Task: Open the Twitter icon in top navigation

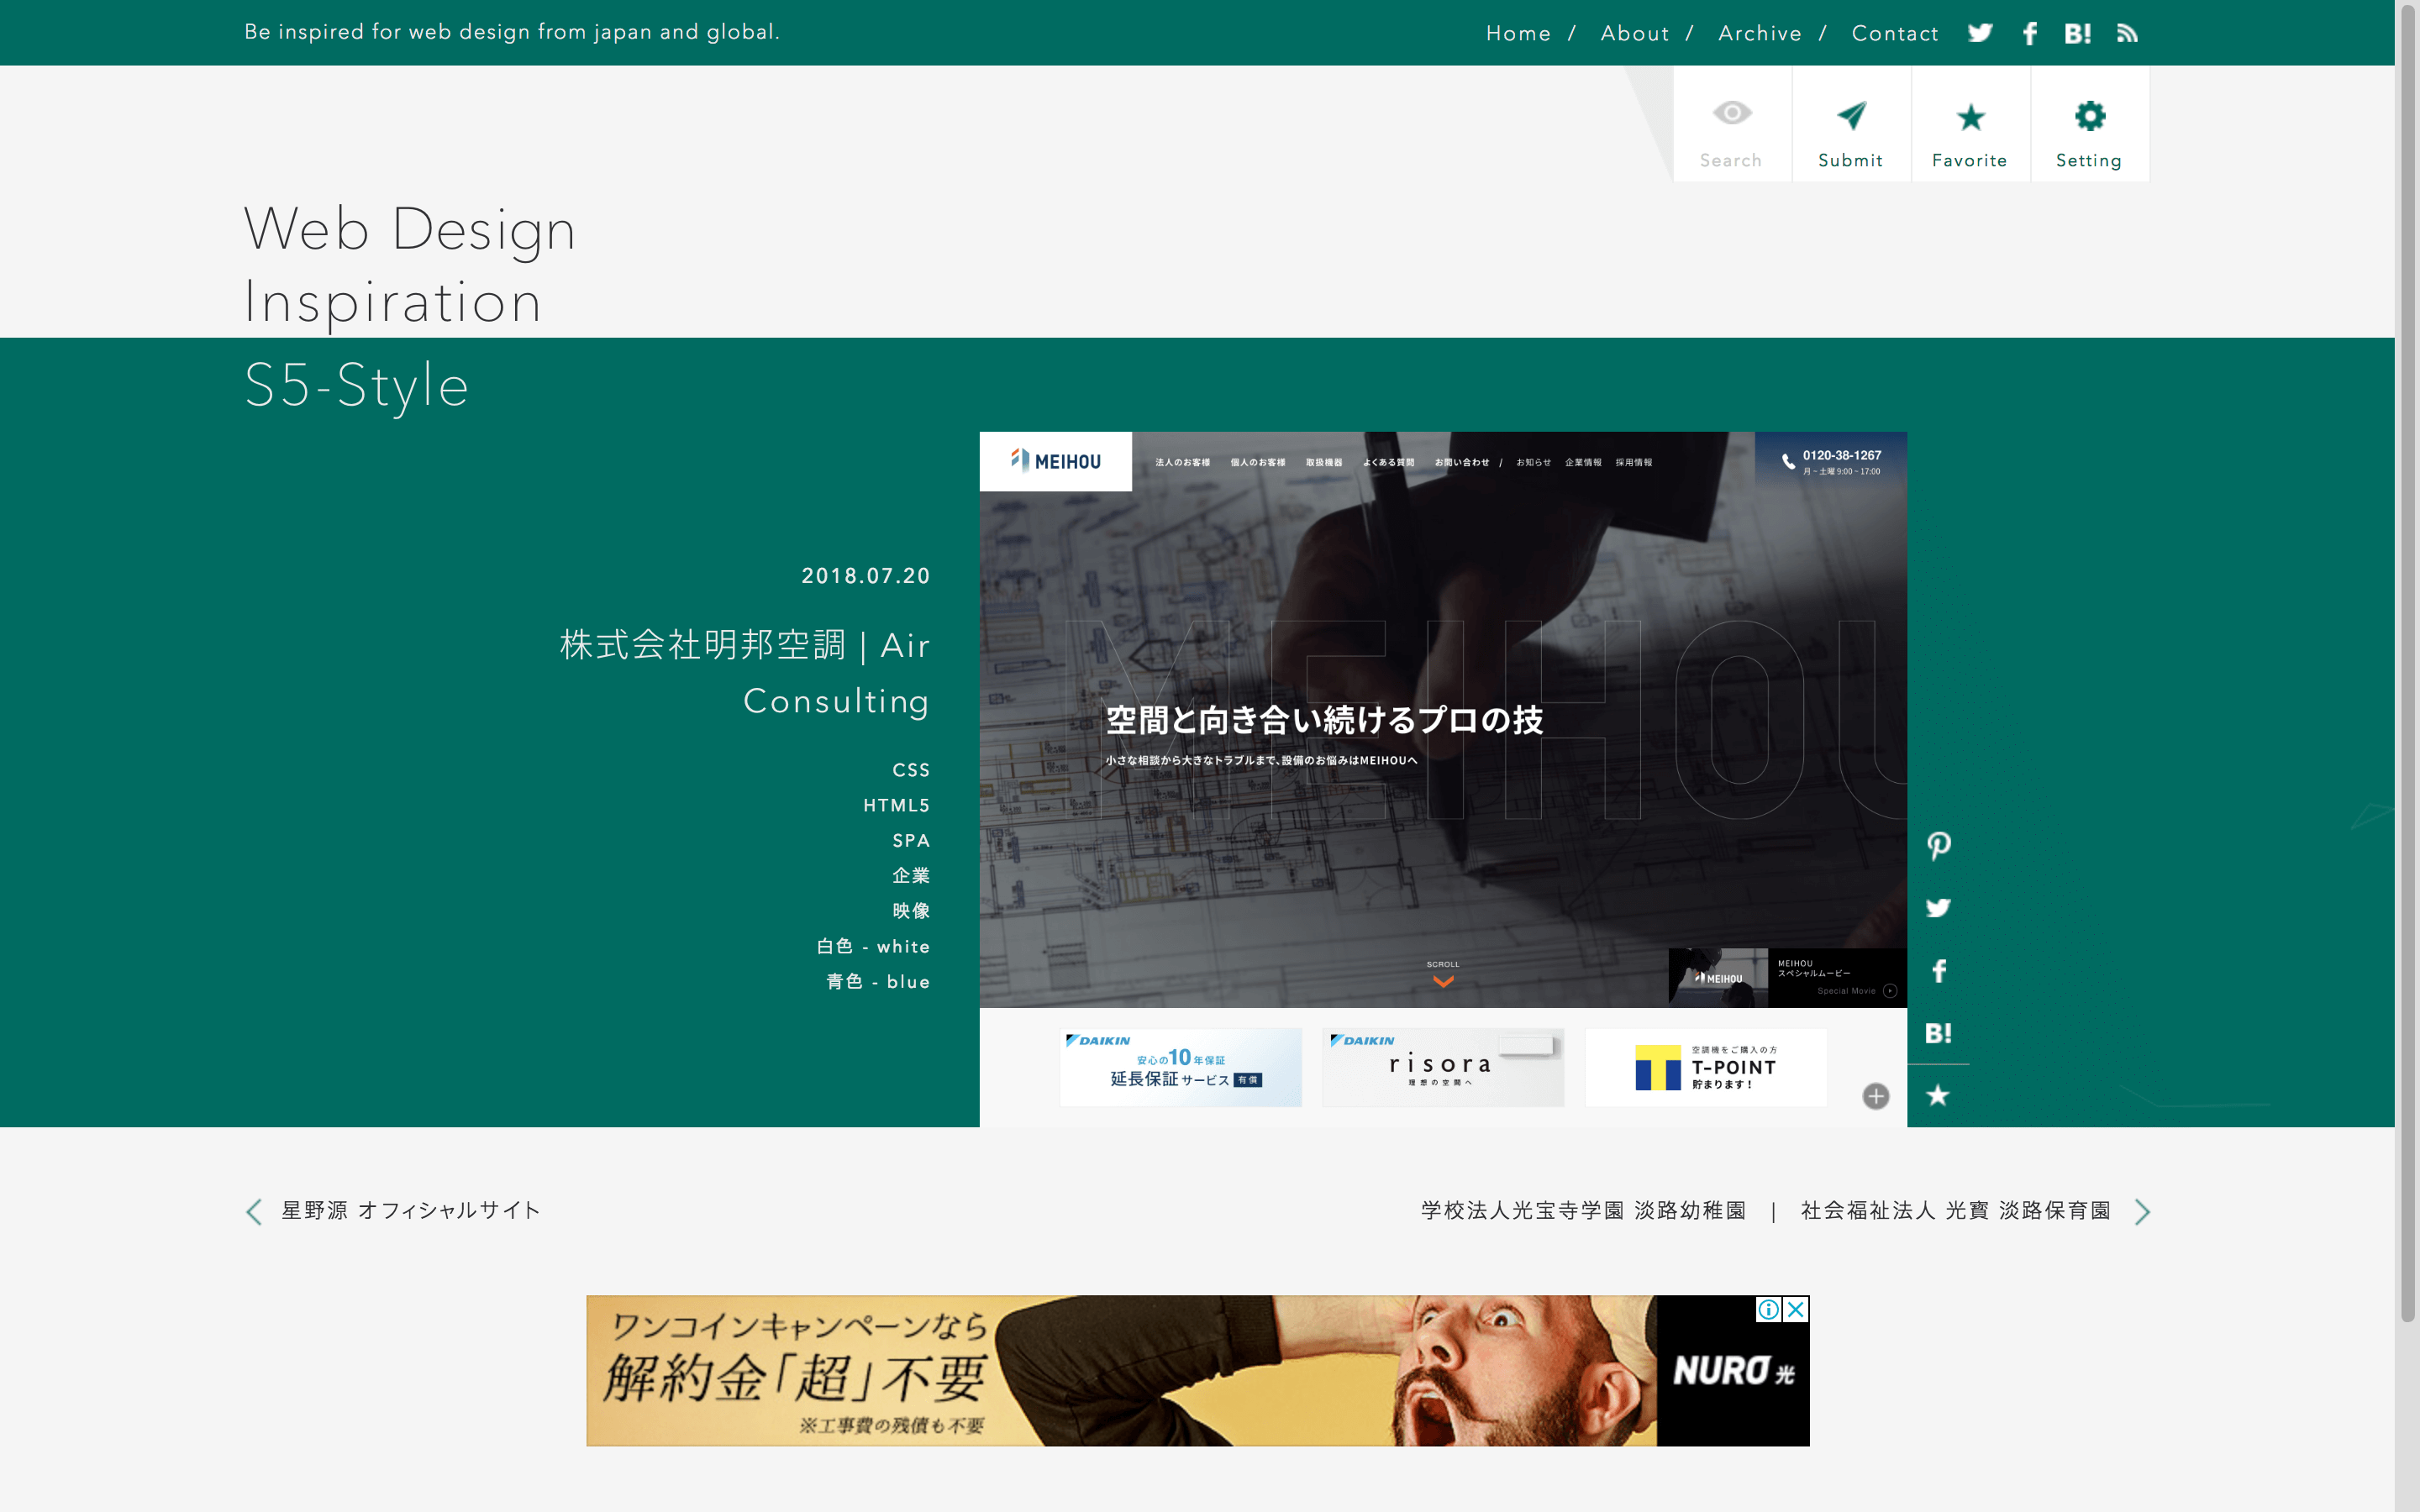Action: pos(1980,33)
